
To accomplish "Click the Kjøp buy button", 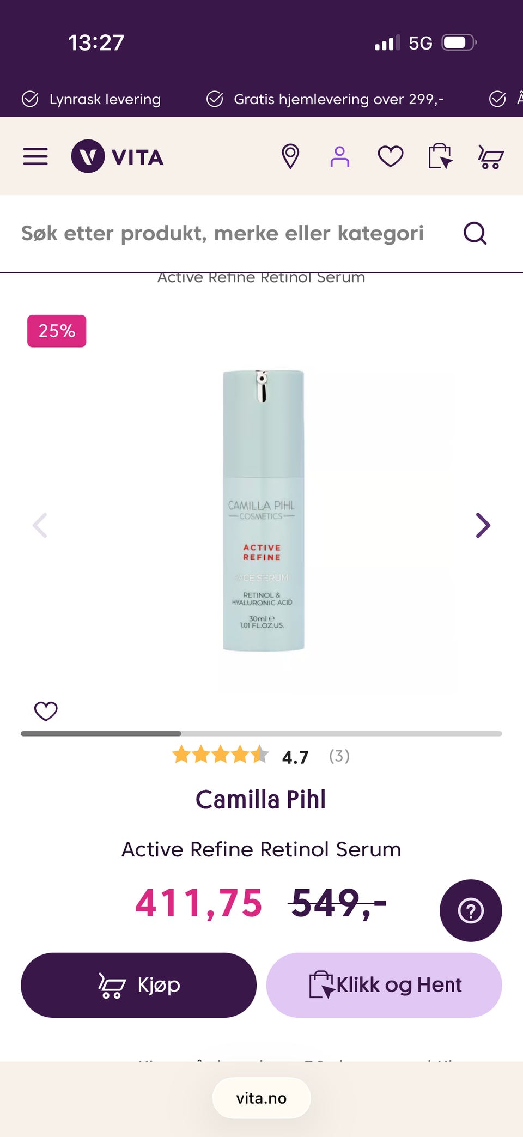I will [x=138, y=985].
